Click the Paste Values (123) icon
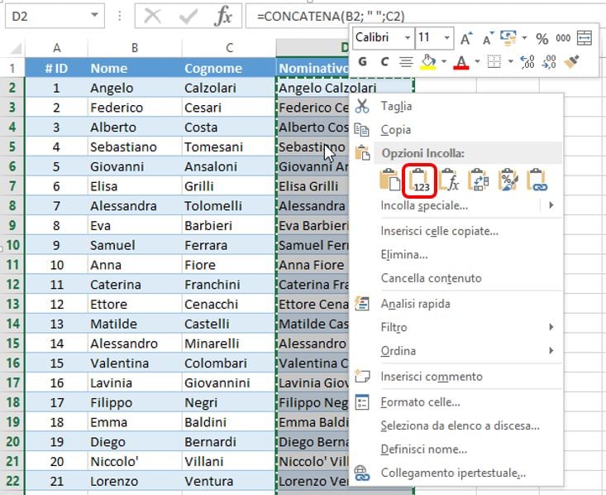Screen dimensions: 606x495 (419, 180)
